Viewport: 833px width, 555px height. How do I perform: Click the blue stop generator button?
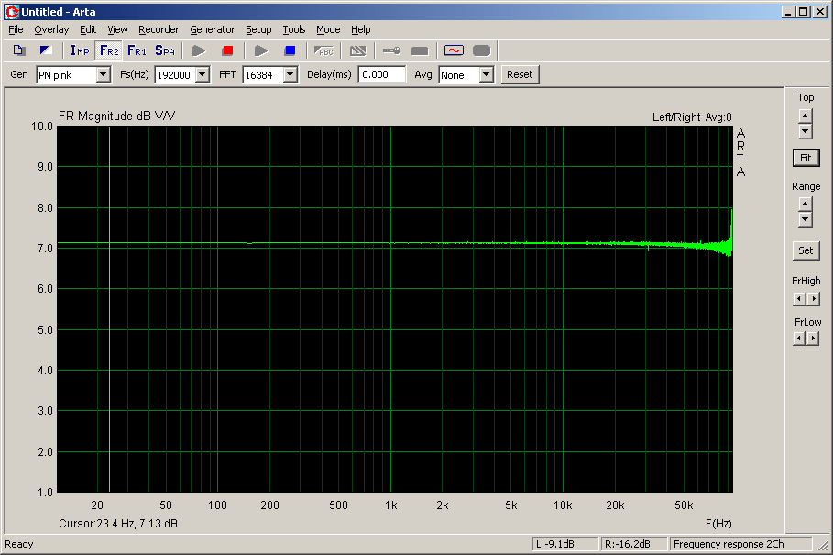(290, 50)
